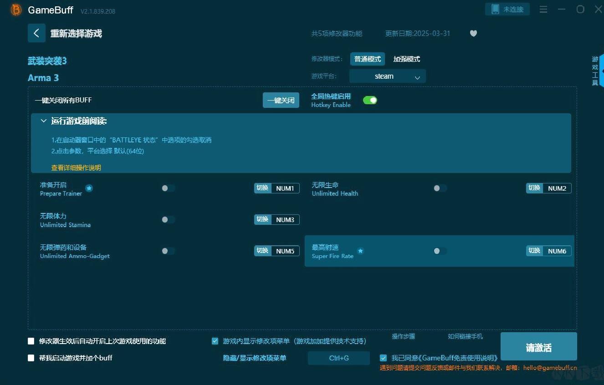Image resolution: width=604 pixels, height=385 pixels.
Task: Toggle the Unlimited Health switch
Action: coord(440,188)
